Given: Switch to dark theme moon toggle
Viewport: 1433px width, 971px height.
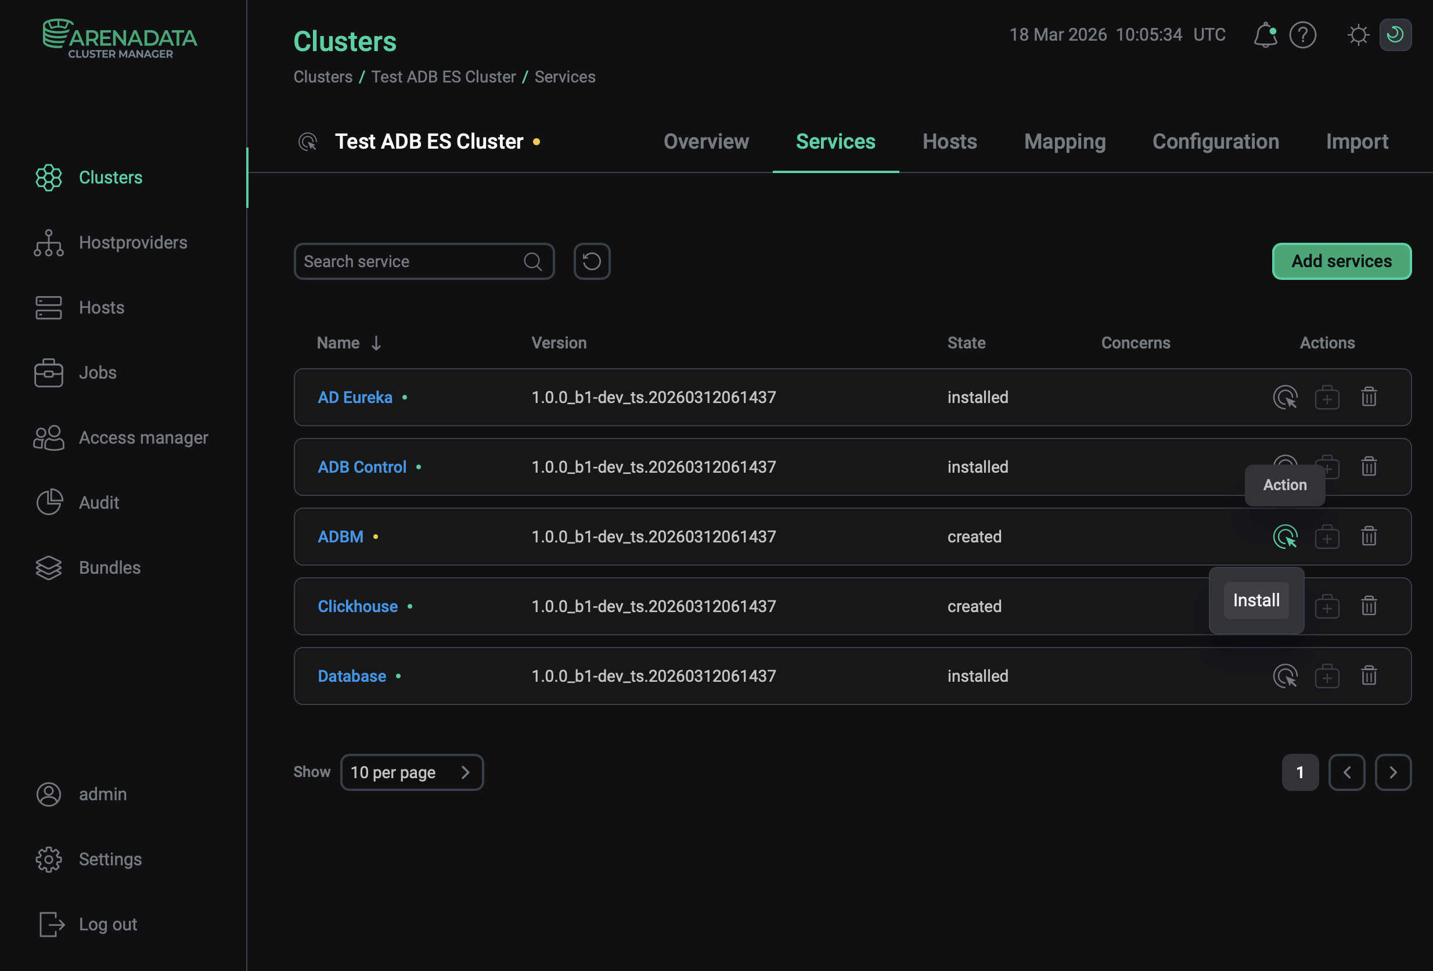Looking at the screenshot, I should point(1395,35).
